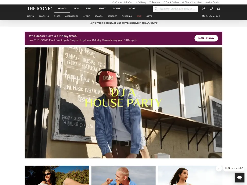Open the chat support widget button
This screenshot has width=247, height=185.
240,178
